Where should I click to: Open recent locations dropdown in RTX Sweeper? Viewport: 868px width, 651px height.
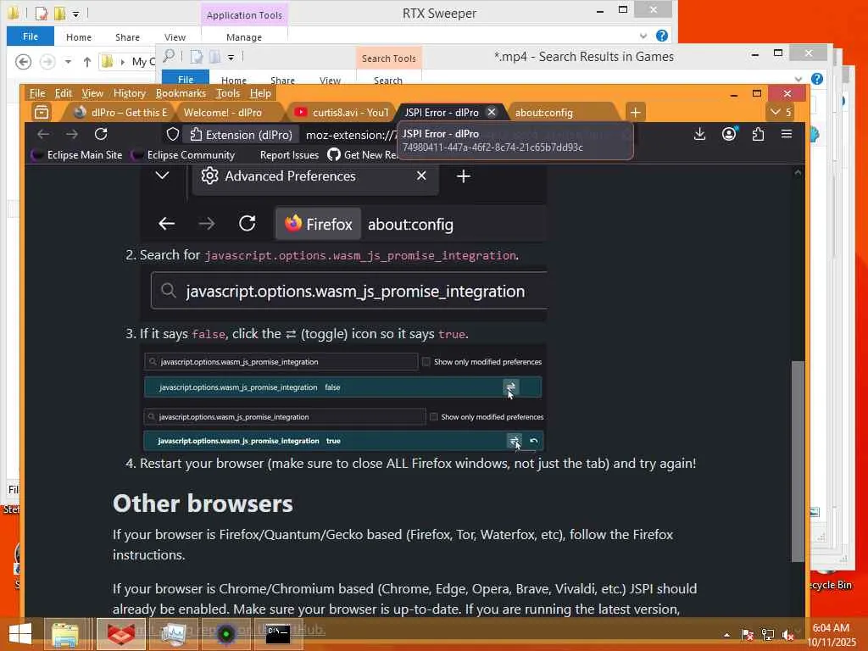click(68, 61)
